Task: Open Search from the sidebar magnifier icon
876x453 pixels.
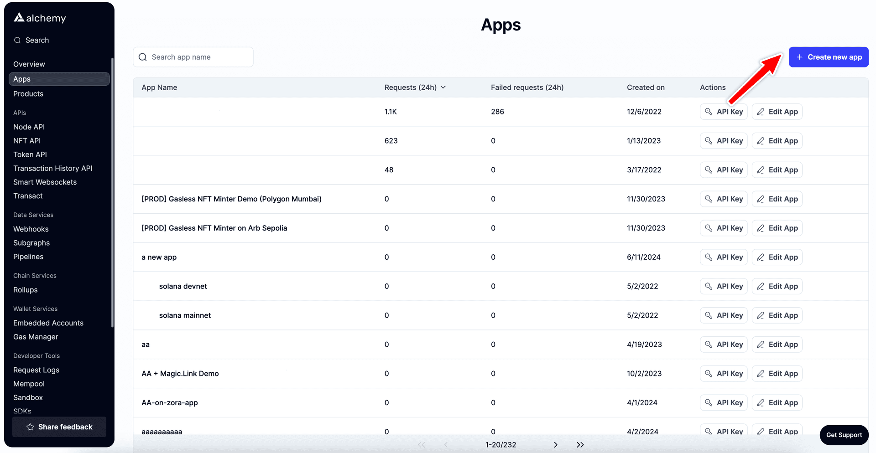Action: click(x=17, y=40)
